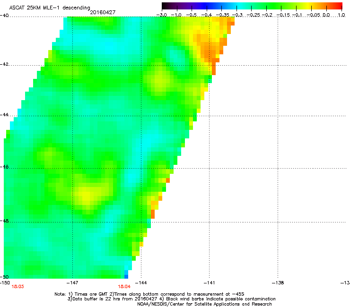Click the color bar legend
Viewport: 350px width, 307px height.
point(252,6)
